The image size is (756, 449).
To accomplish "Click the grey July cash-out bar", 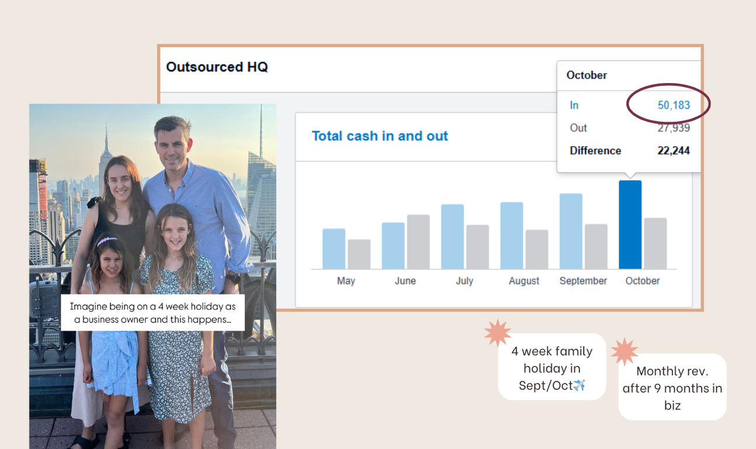I will coord(477,247).
